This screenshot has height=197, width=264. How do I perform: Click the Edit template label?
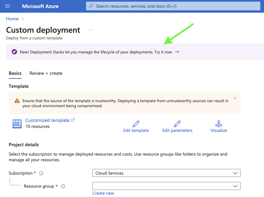(x=136, y=130)
